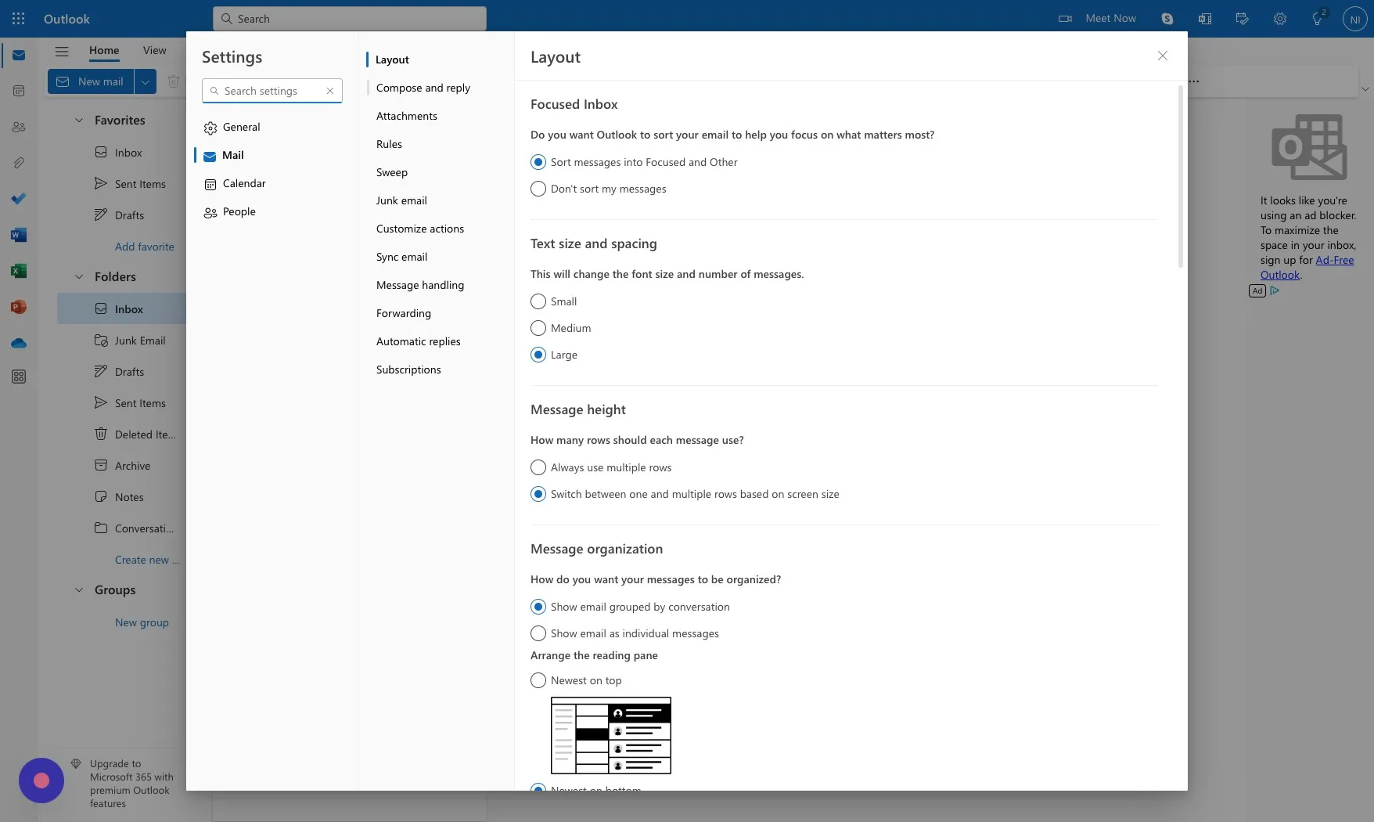Choose Small text size

tap(554, 301)
